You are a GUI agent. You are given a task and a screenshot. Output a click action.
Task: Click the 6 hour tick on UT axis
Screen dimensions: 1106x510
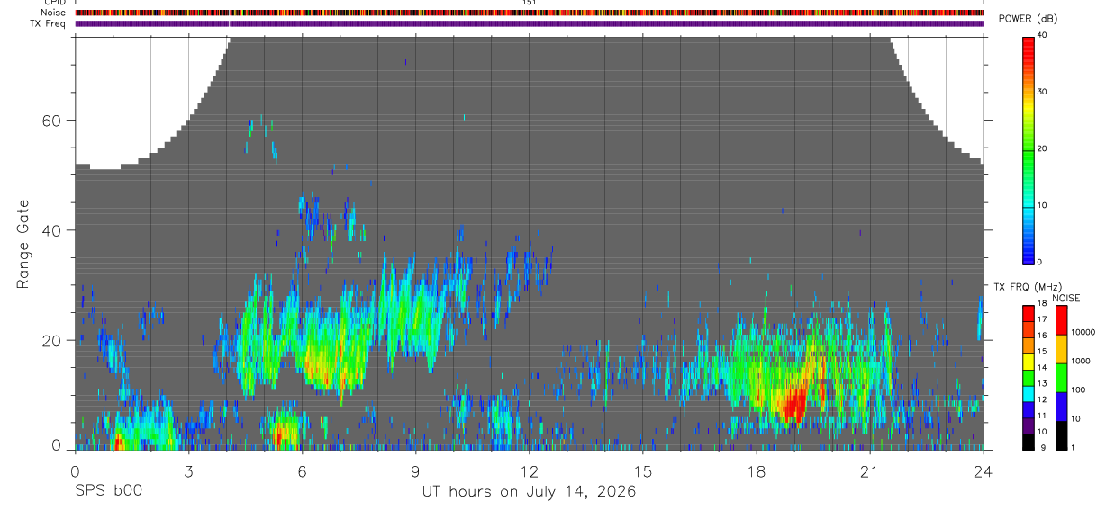click(302, 471)
